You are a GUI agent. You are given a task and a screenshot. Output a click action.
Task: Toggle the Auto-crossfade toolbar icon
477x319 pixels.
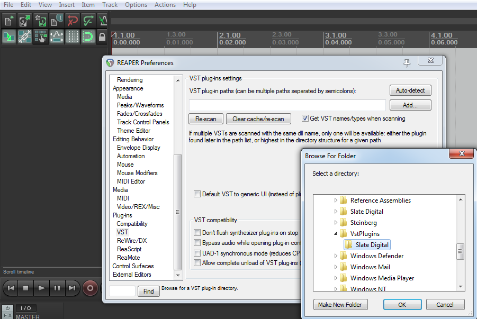[x=9, y=37]
